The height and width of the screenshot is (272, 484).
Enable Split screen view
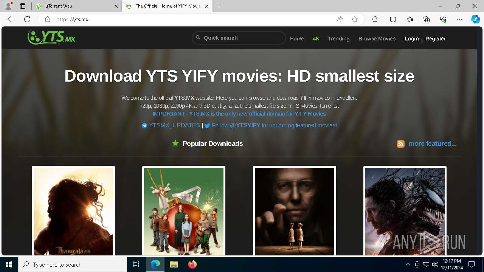pyautogui.click(x=393, y=19)
